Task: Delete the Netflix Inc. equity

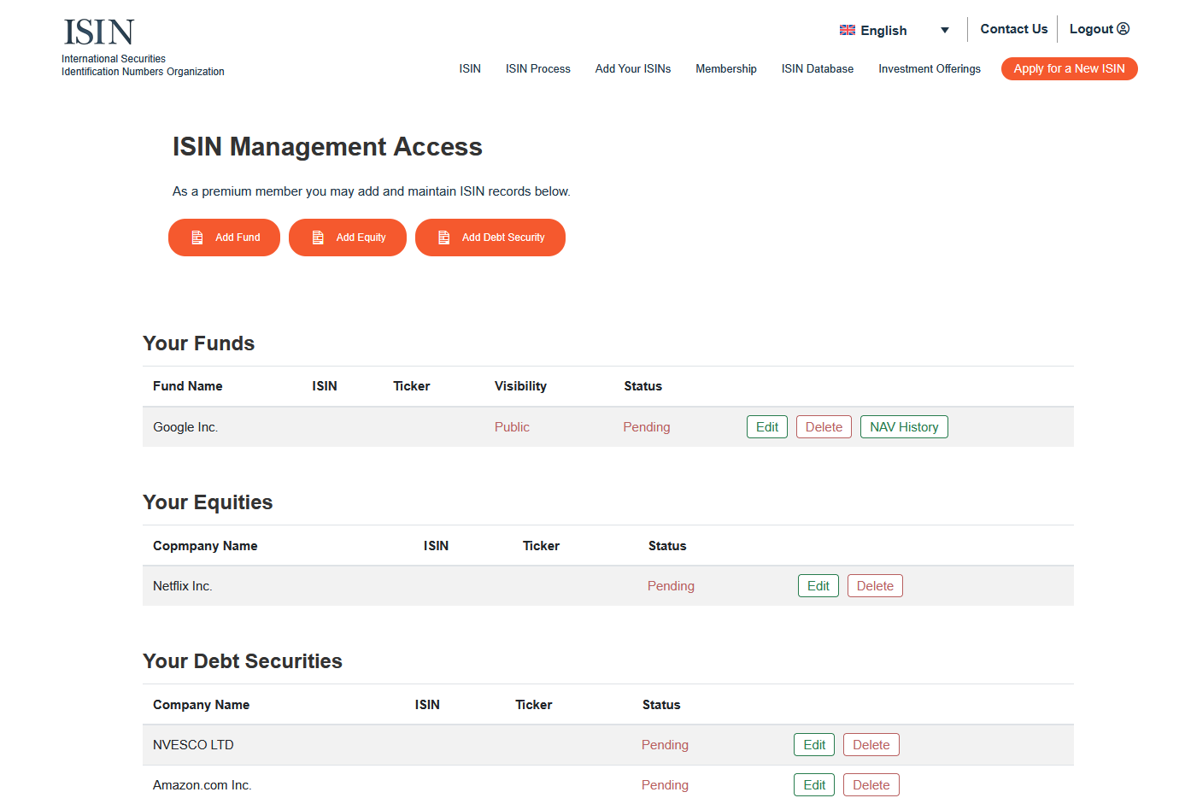Action: click(x=875, y=586)
